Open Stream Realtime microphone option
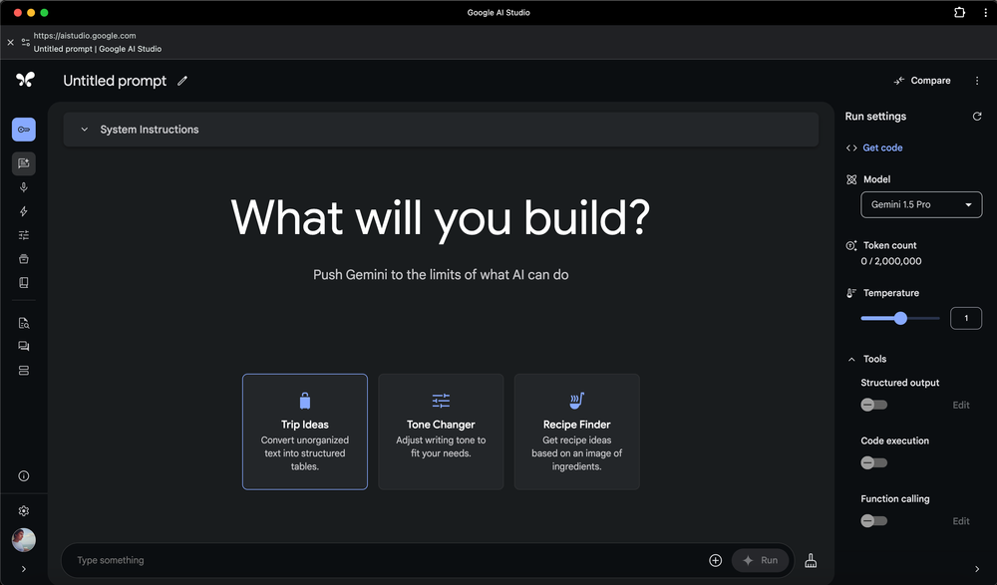Screen dimensions: 997x585 click(24, 186)
